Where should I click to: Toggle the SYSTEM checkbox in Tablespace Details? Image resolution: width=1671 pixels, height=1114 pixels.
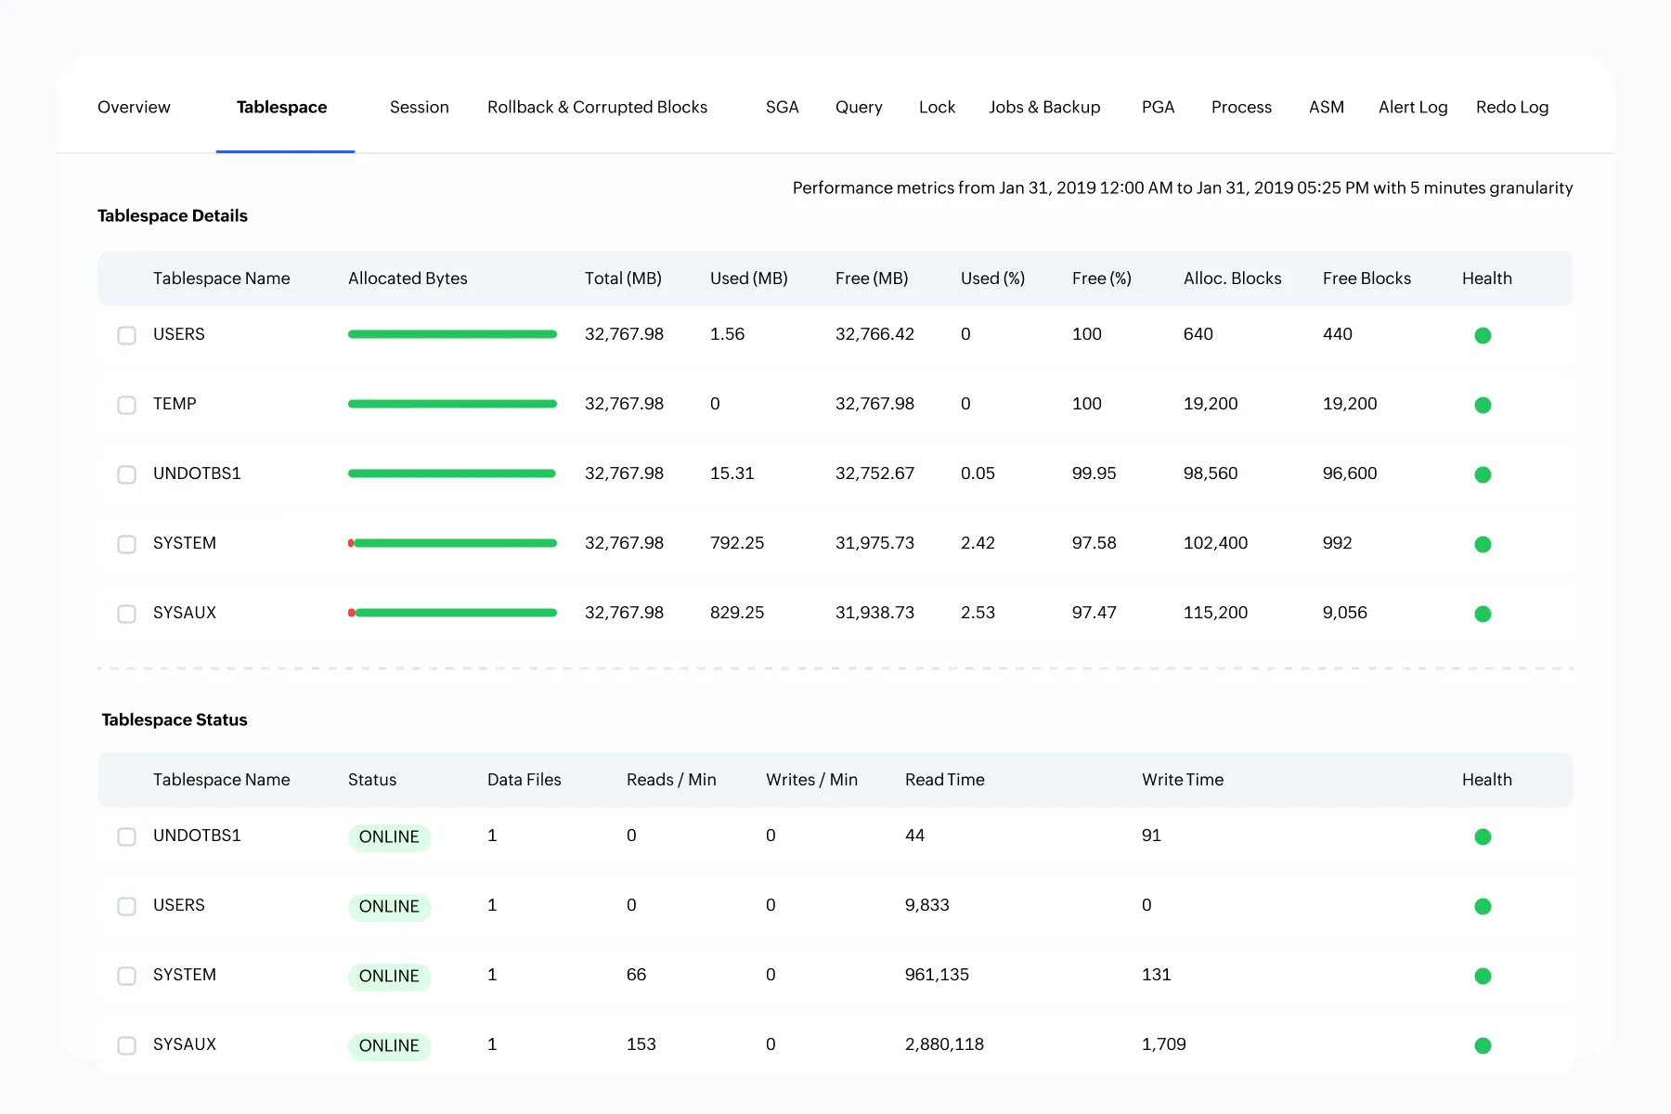[x=126, y=544]
